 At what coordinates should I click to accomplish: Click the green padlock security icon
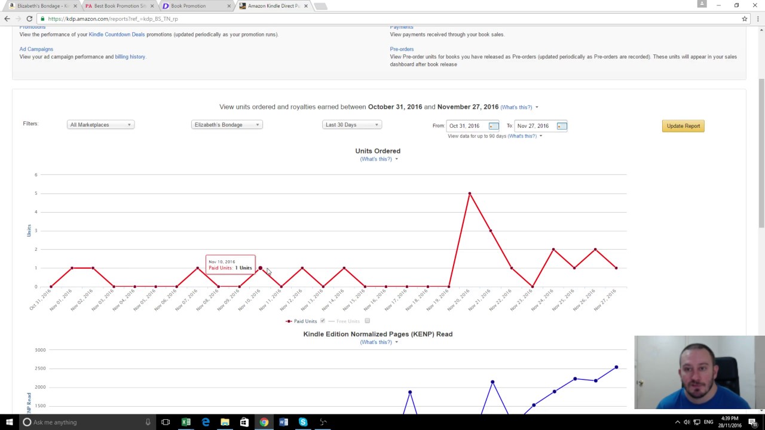click(42, 19)
